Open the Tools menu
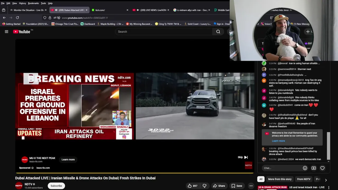The height and width of the screenshot is (190, 338). [x=43, y=3]
